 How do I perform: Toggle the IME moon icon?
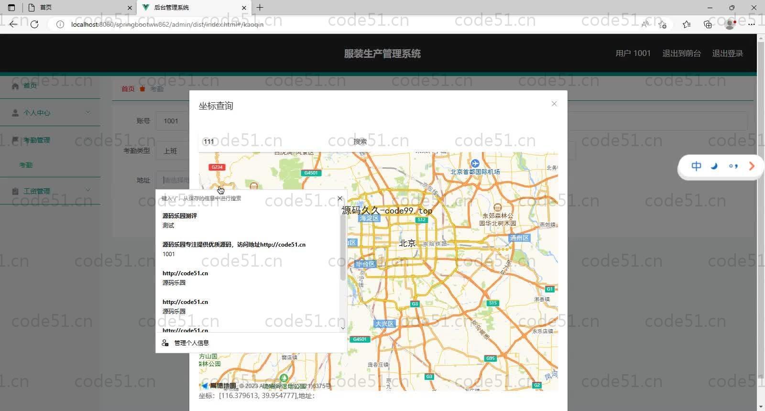tap(714, 166)
